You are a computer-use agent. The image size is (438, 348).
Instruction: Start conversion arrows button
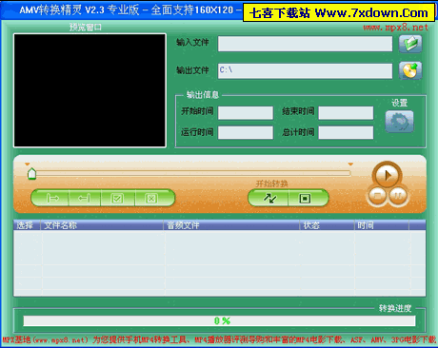click(269, 199)
